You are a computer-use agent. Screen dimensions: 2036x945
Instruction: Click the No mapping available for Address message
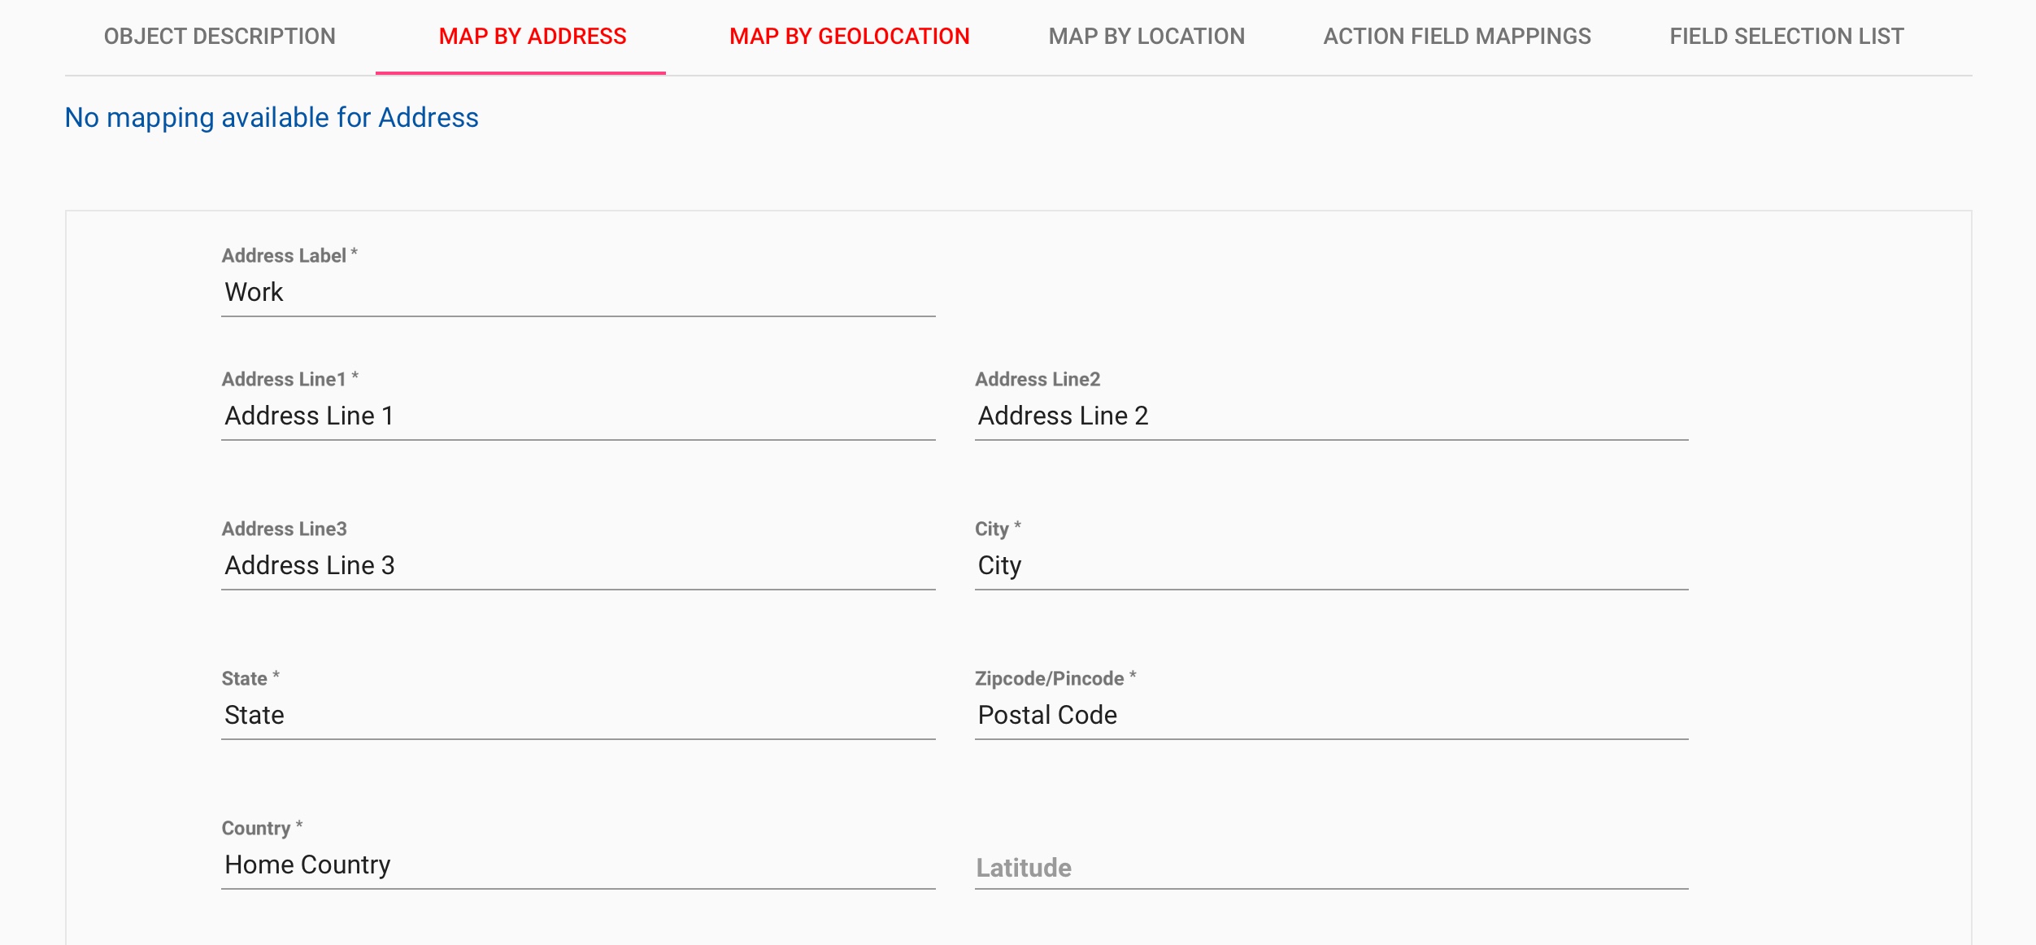(272, 118)
